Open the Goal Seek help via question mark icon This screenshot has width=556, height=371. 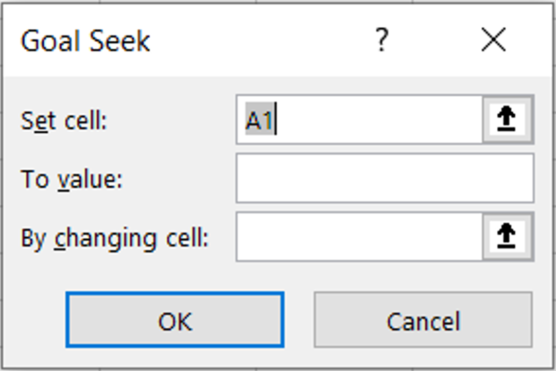pyautogui.click(x=381, y=40)
